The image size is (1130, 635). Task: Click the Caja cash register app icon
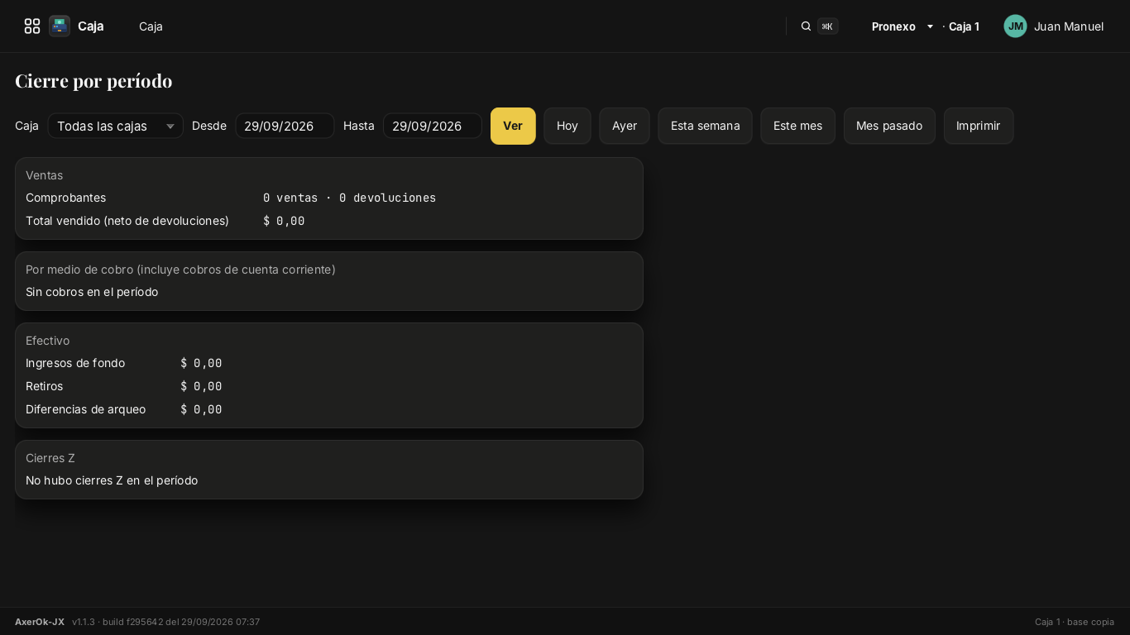coord(60,26)
